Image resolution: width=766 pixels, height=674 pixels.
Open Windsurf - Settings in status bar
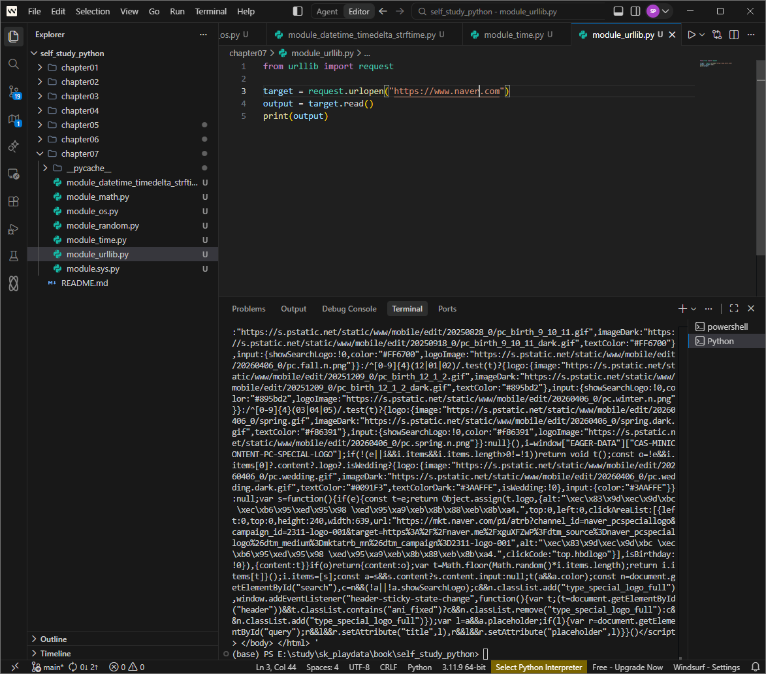(707, 667)
